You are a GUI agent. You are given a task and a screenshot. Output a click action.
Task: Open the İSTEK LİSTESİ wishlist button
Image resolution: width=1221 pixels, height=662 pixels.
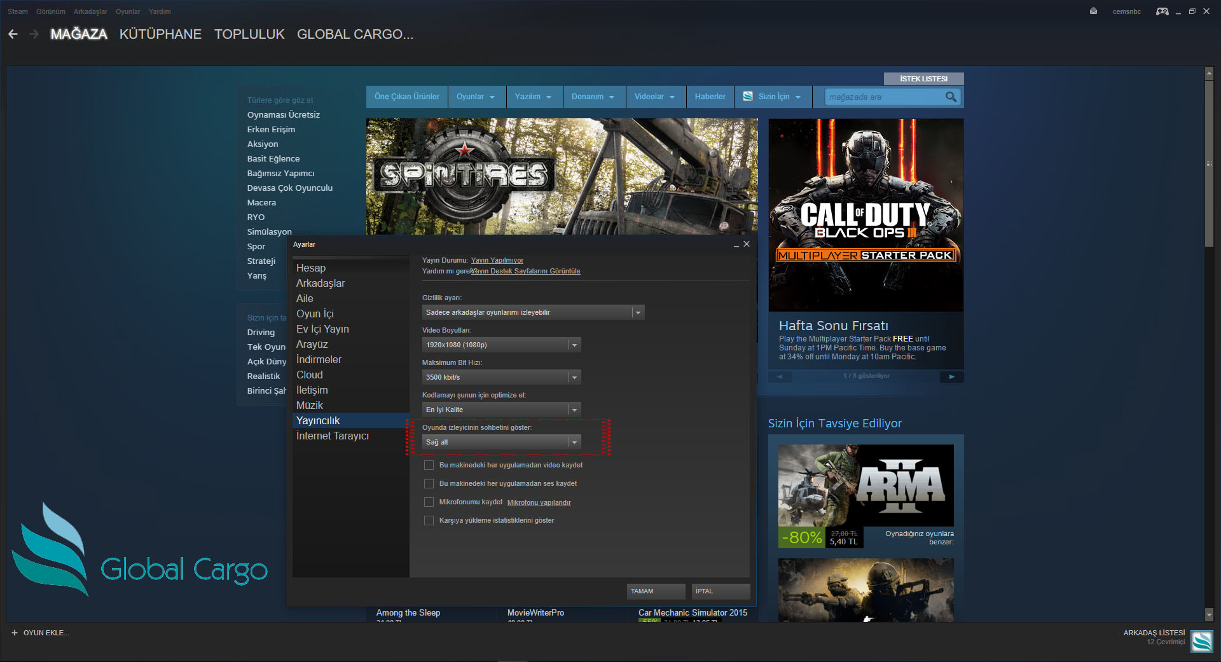[x=923, y=79]
